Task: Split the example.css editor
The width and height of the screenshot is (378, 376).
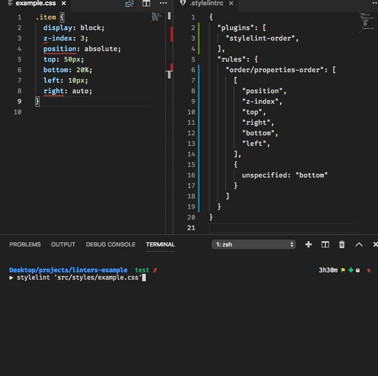Action: [x=146, y=3]
